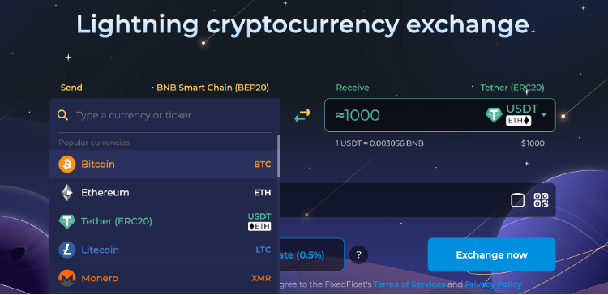Open the Terms of Services link
608x295 pixels.
[409, 284]
